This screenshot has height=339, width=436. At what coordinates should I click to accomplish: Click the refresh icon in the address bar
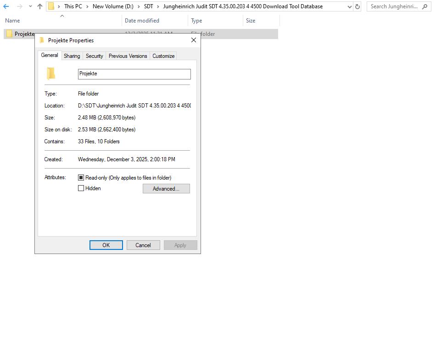(358, 6)
